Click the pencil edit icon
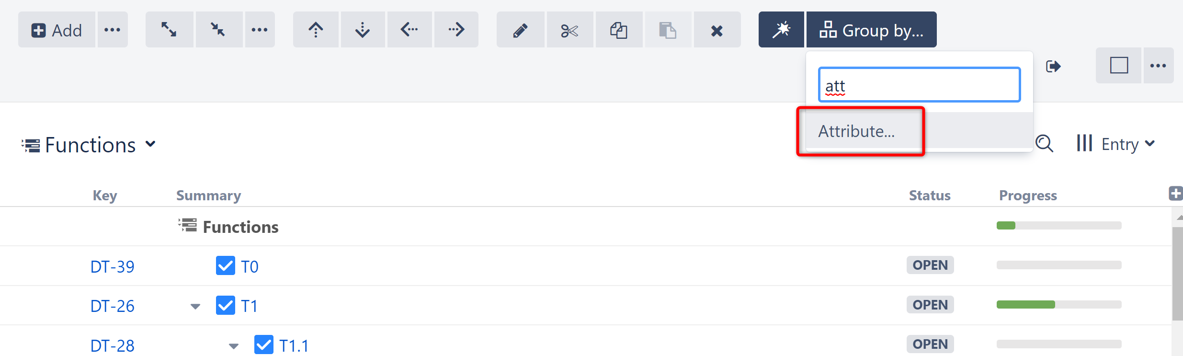Image resolution: width=1183 pixels, height=356 pixels. (x=520, y=30)
